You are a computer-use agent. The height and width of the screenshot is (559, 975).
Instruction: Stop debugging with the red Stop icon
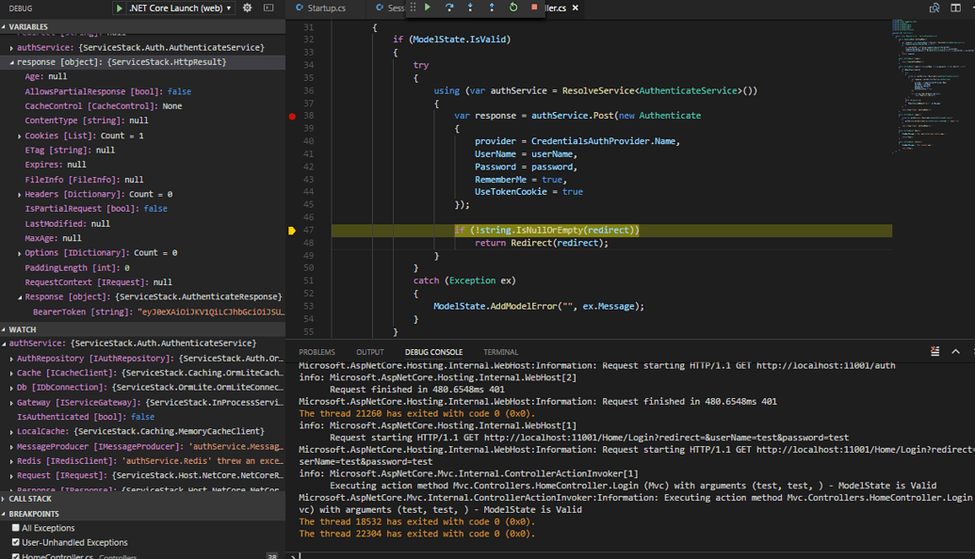[533, 8]
